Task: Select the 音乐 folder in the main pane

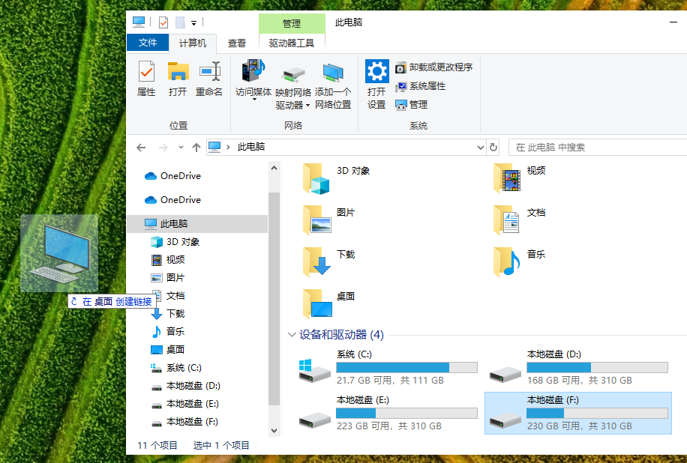Action: tap(520, 261)
